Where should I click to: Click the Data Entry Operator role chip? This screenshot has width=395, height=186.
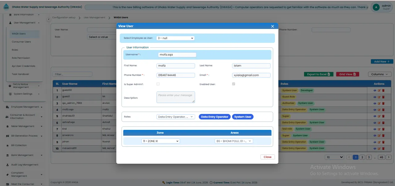[214, 117]
